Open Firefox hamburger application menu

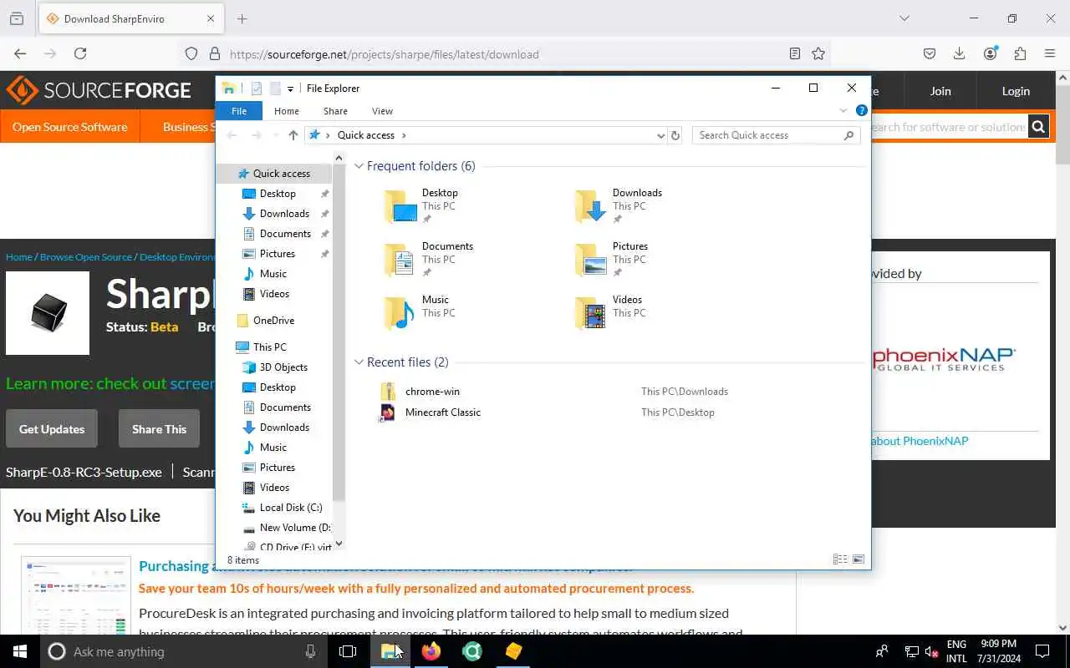[x=1050, y=53]
